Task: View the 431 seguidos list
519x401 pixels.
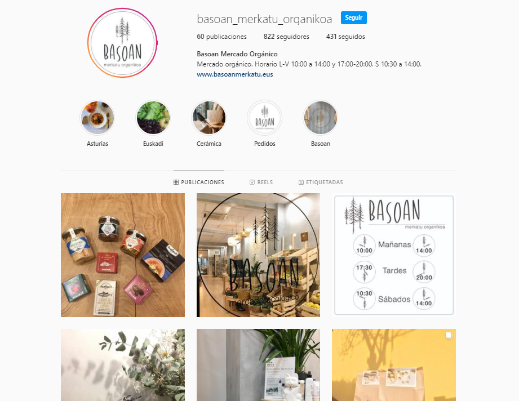Action: coord(345,37)
